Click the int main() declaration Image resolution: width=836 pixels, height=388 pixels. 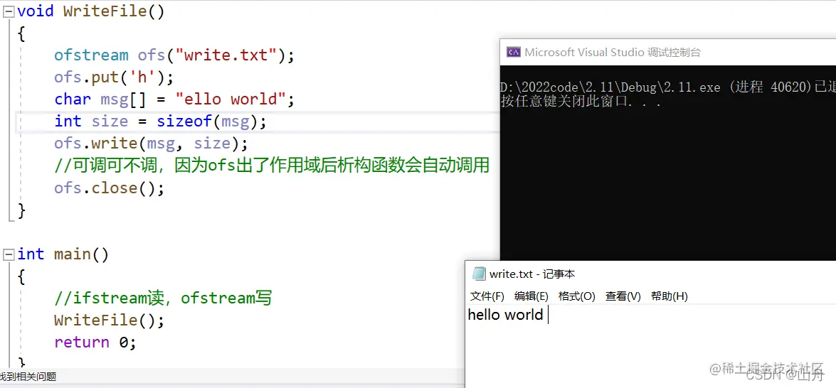click(x=63, y=254)
